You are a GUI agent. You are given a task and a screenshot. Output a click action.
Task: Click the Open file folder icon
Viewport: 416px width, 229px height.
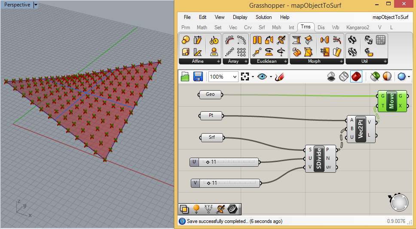[x=185, y=77]
